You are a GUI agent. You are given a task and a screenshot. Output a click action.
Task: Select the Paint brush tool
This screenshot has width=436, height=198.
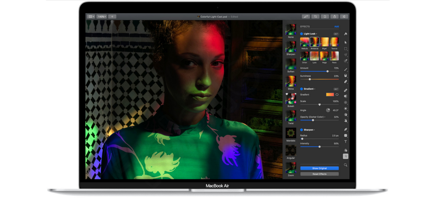pos(346,69)
